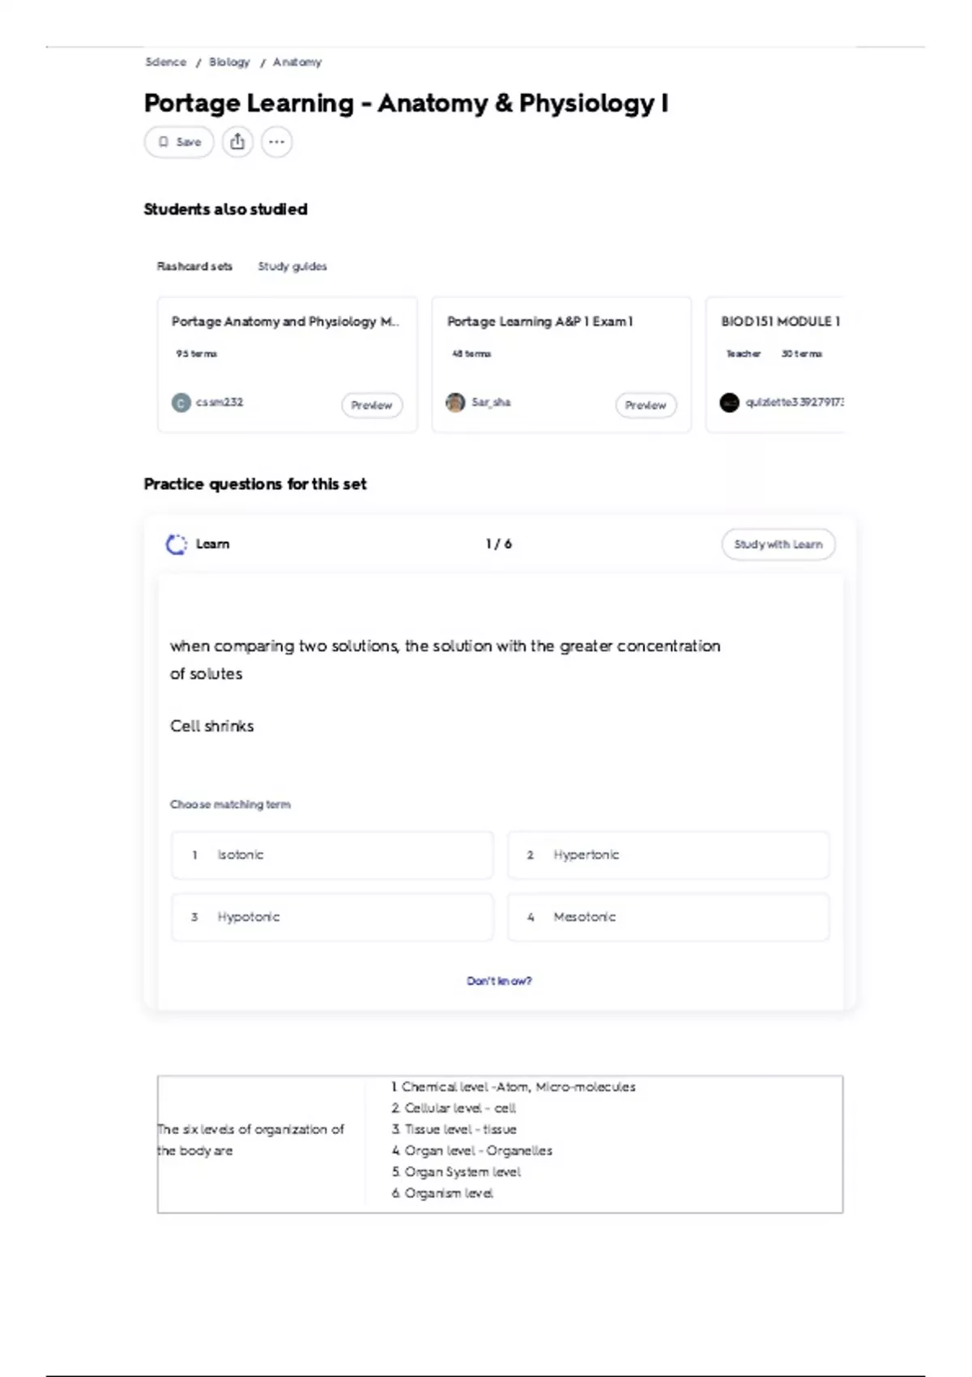
Task: Click the Study with Learn button
Action: pos(778,544)
